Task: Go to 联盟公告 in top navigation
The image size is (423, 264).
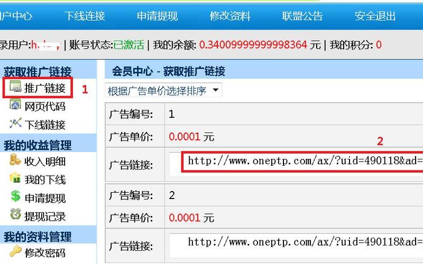Action: 302,16
